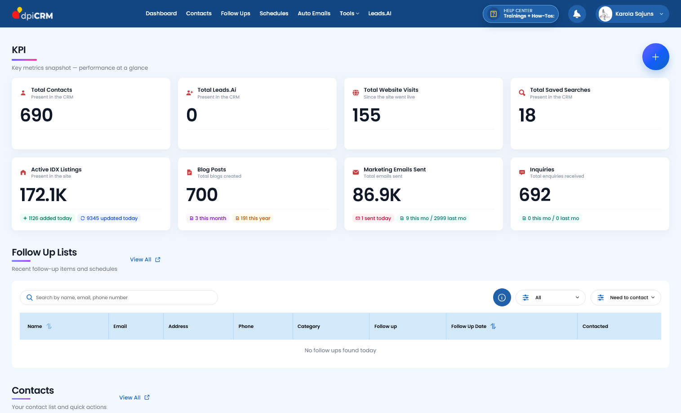Click the Total Leads.Ai icon
This screenshot has width=681, height=413.
pyautogui.click(x=190, y=93)
